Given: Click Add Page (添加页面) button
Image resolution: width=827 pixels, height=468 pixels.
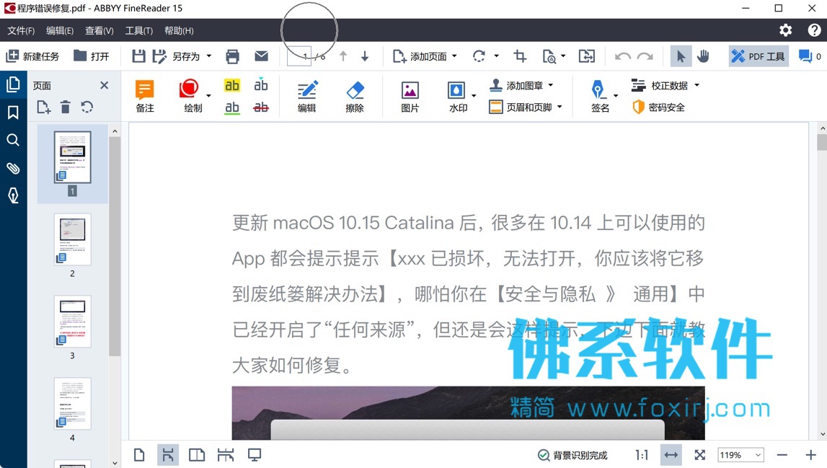Looking at the screenshot, I should click(420, 56).
